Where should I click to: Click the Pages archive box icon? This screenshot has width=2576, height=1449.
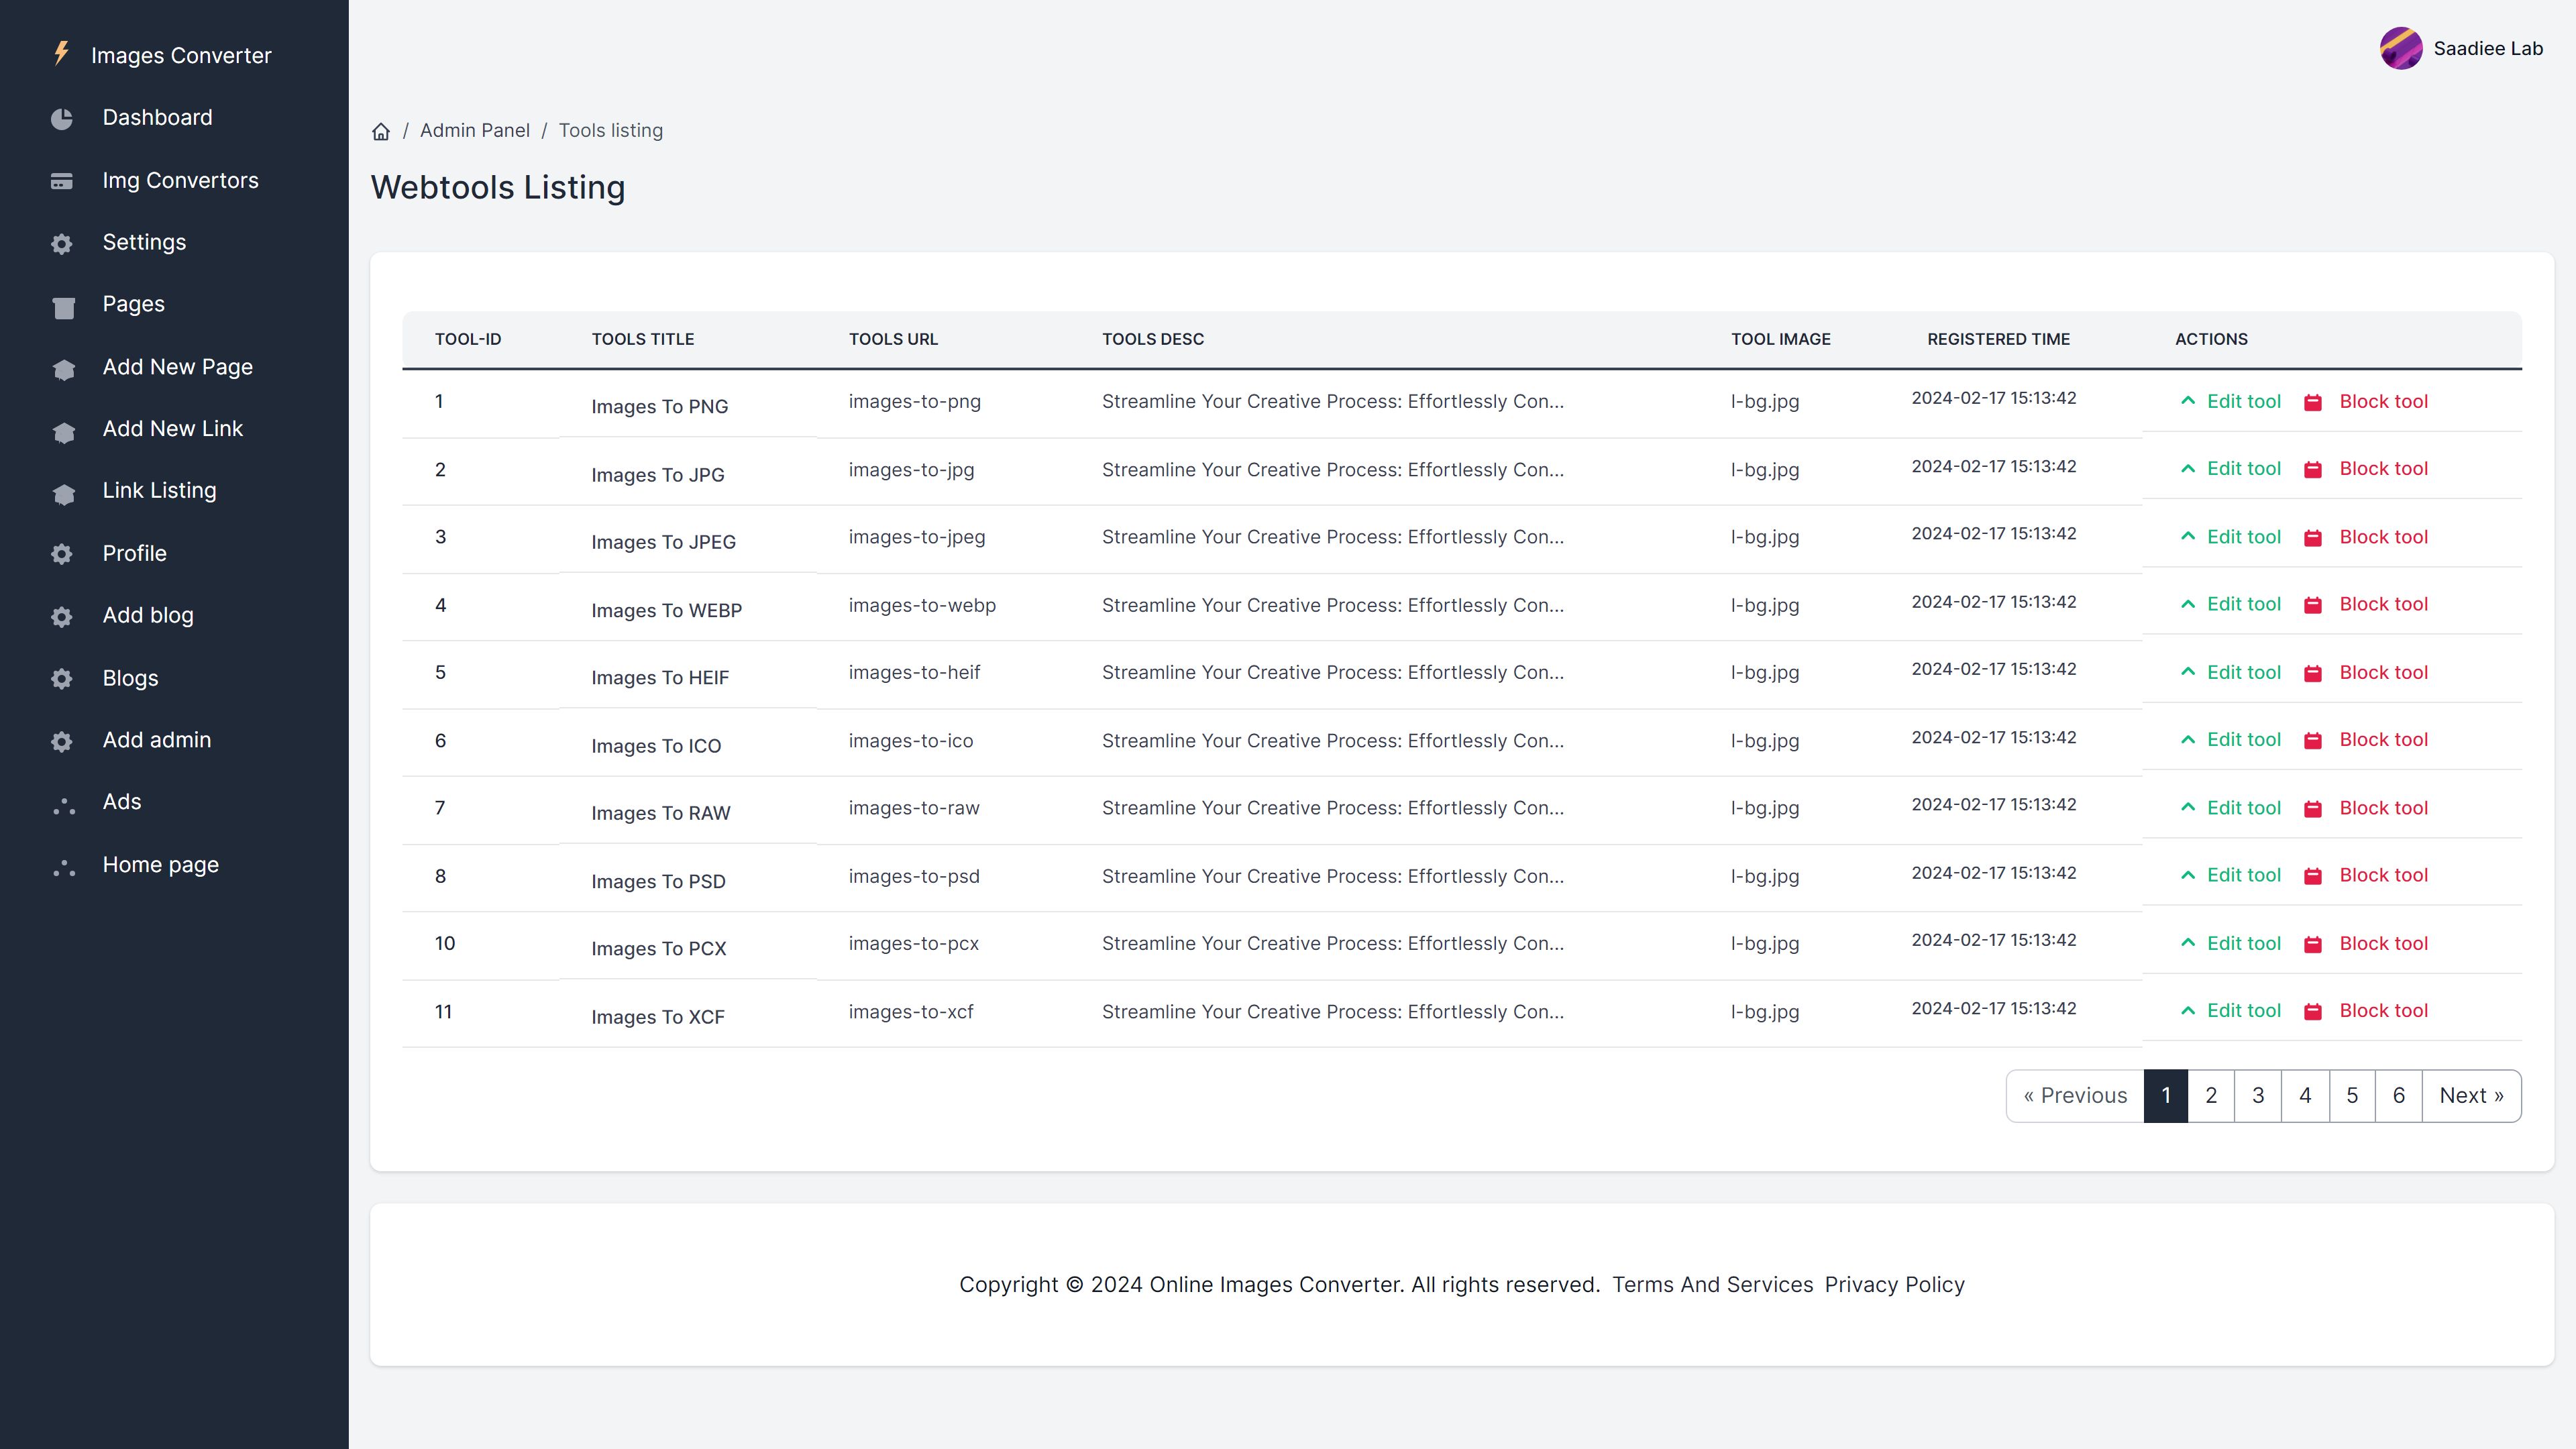[x=63, y=306]
